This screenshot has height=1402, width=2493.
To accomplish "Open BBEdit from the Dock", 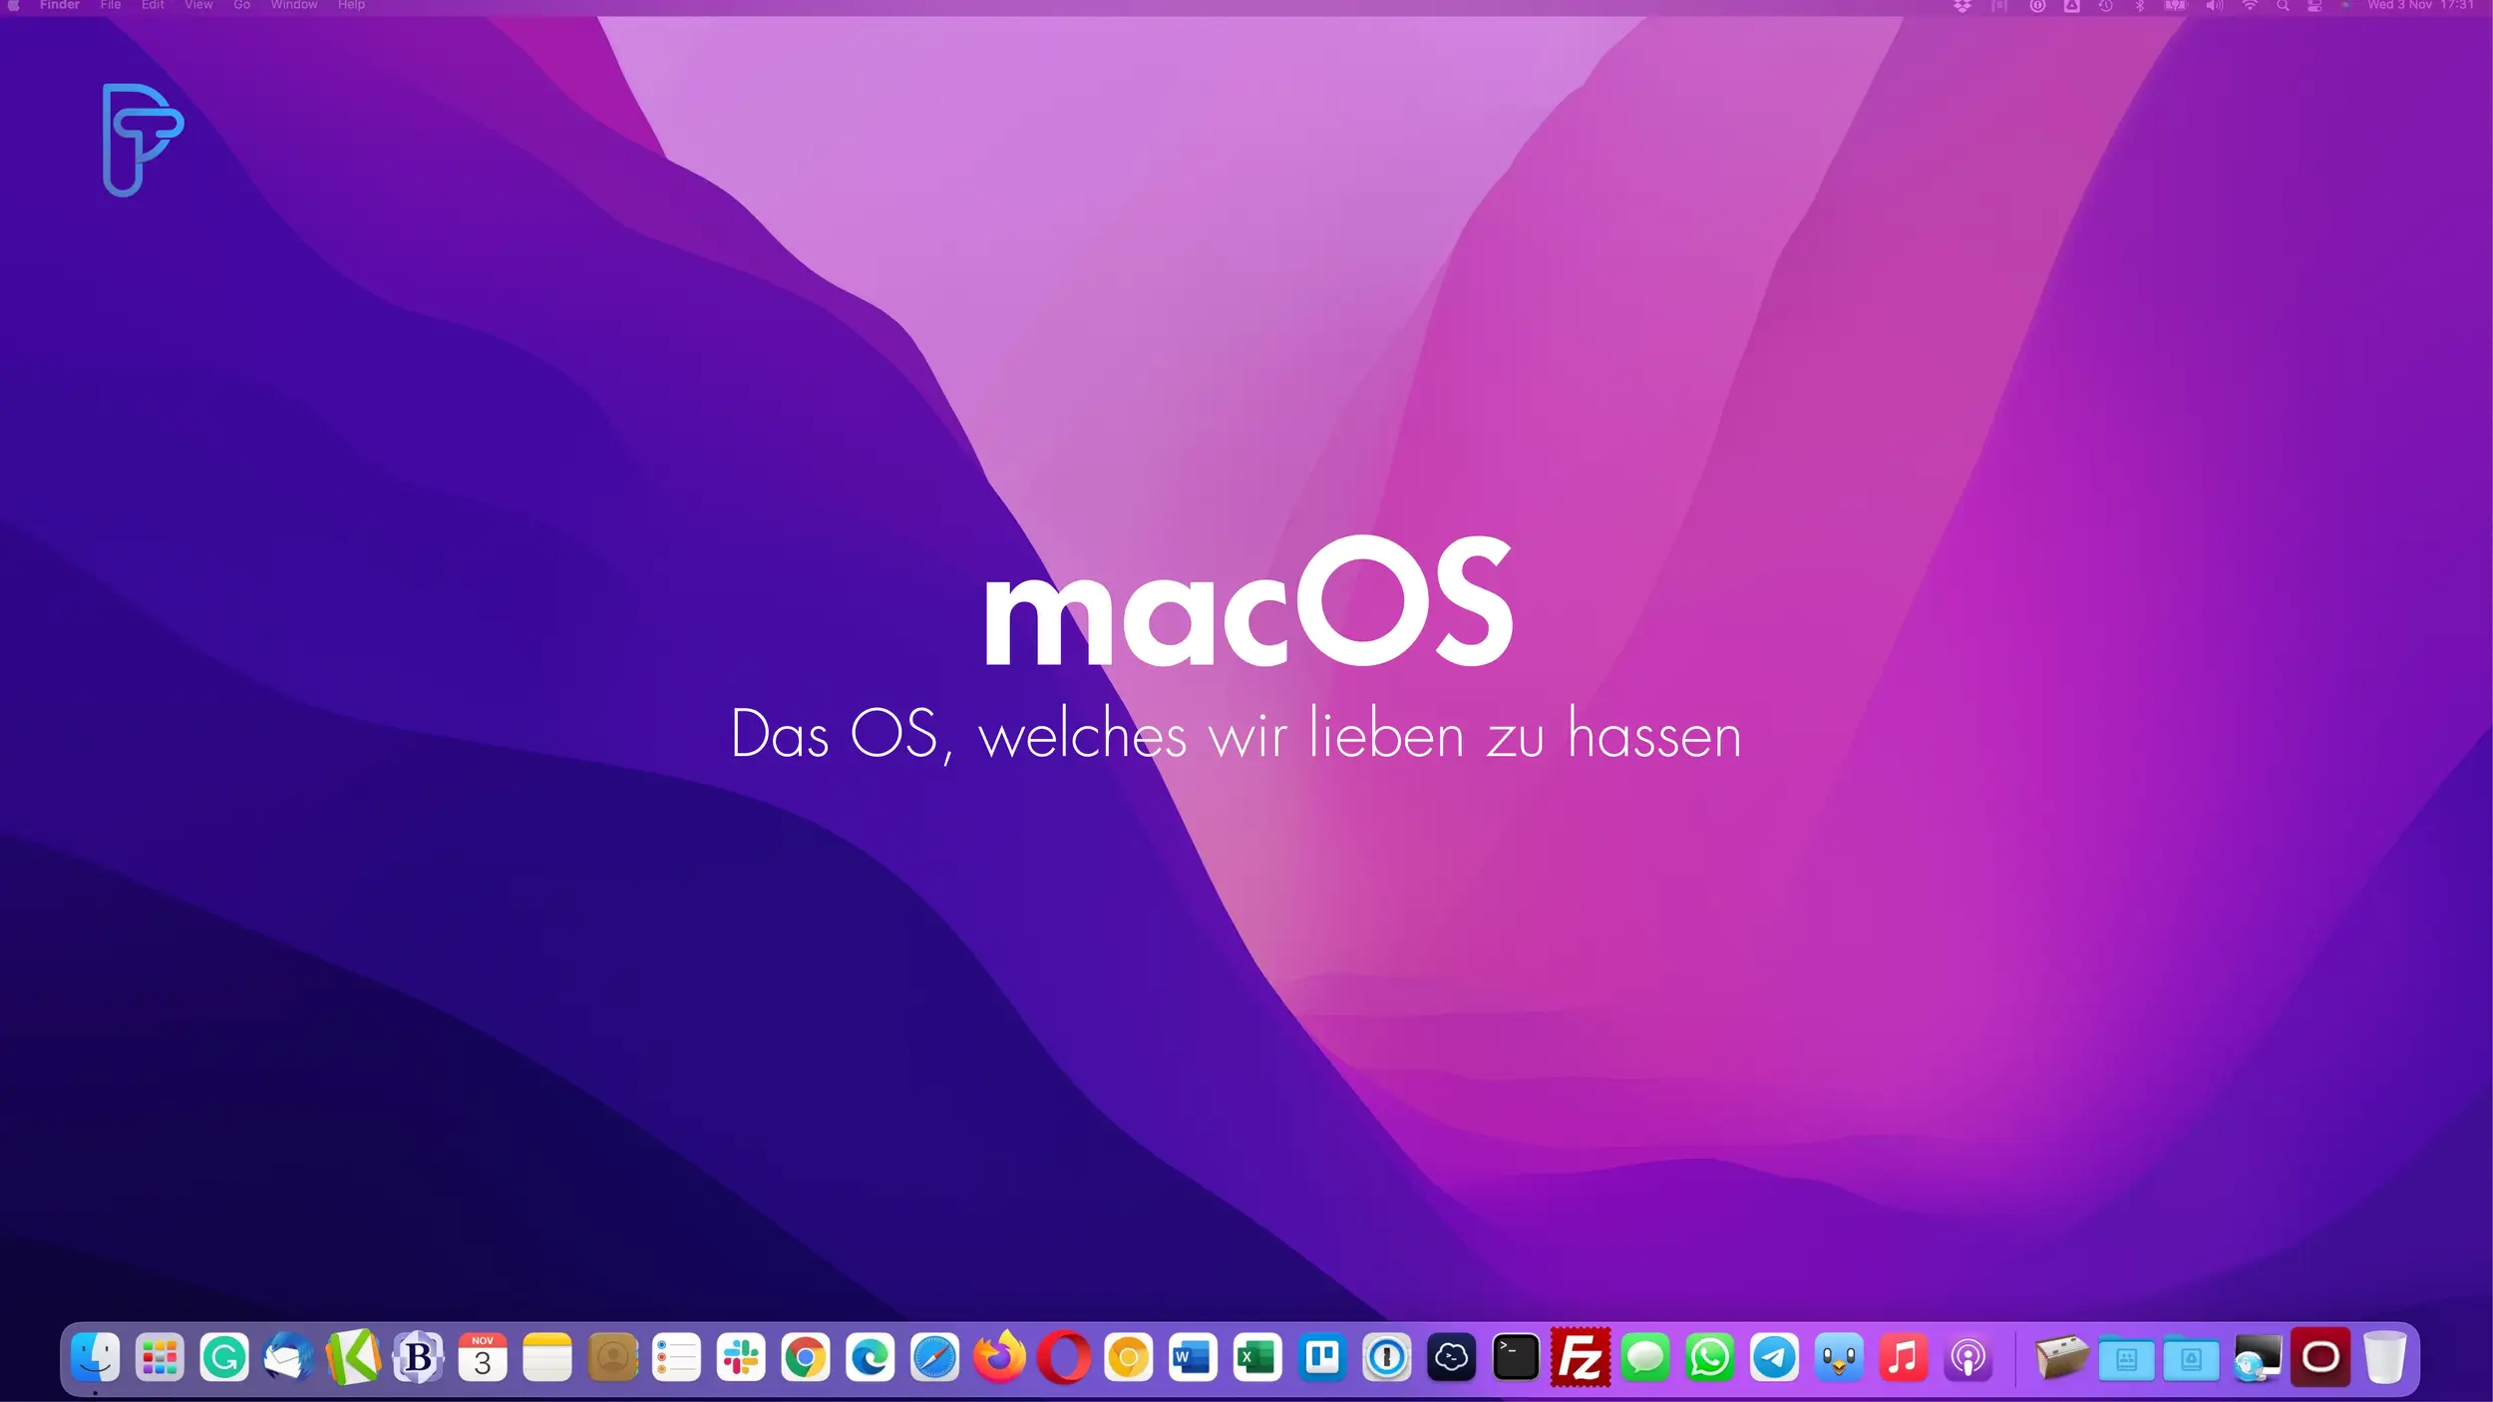I will [418, 1357].
